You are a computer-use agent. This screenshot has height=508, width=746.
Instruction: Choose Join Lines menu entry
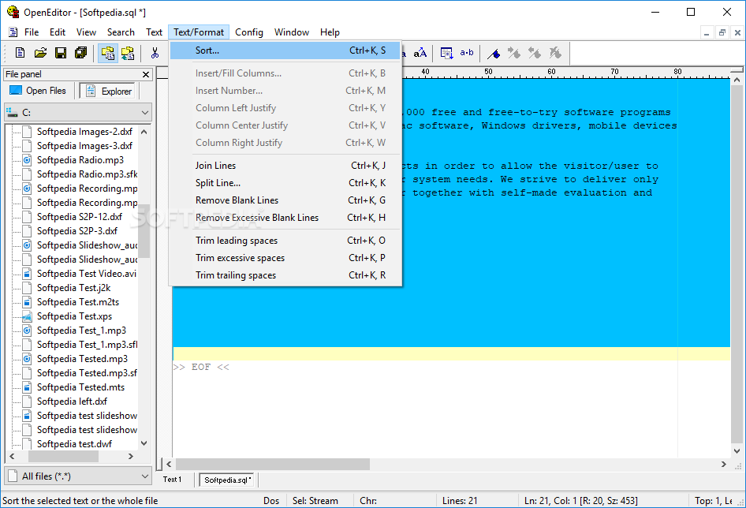pos(285,166)
